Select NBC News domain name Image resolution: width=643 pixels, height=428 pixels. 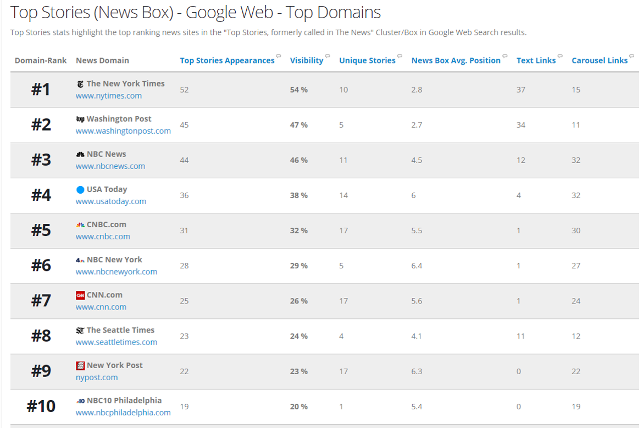(x=106, y=154)
